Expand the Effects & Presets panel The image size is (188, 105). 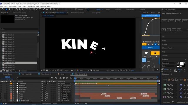point(167,48)
